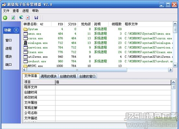Image resolution: width=179 pixels, height=129 pixels.
Task: Click the 项目 column header
Action: pos(39,82)
